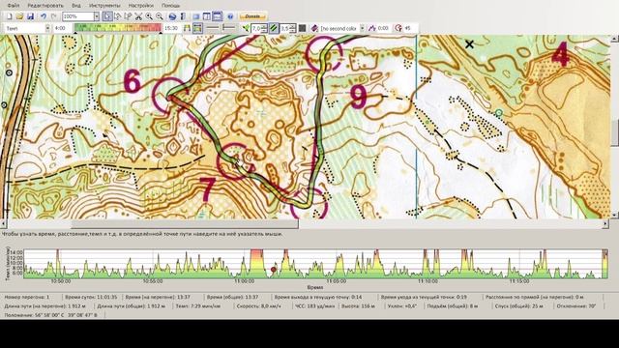619x348 pixels.
Task: Select the zoom in magnifier tool
Action: (149, 16)
